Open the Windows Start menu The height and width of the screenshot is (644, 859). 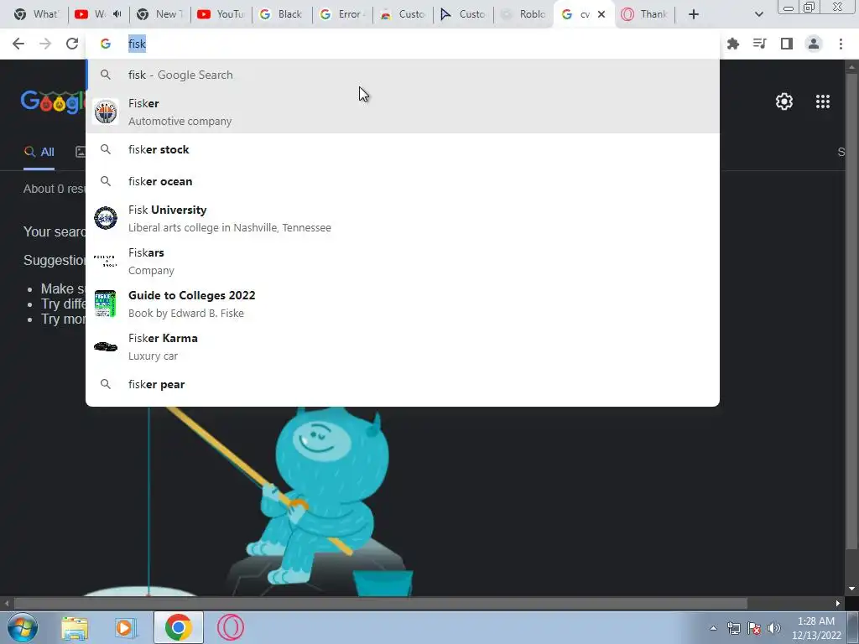23,627
